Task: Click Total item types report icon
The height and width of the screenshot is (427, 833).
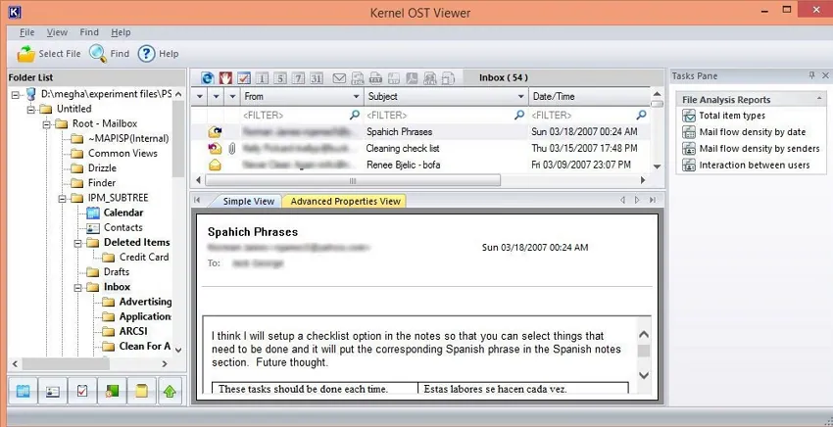Action: click(x=689, y=116)
